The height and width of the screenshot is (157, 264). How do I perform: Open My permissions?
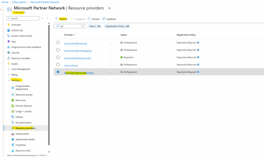click(23, 123)
